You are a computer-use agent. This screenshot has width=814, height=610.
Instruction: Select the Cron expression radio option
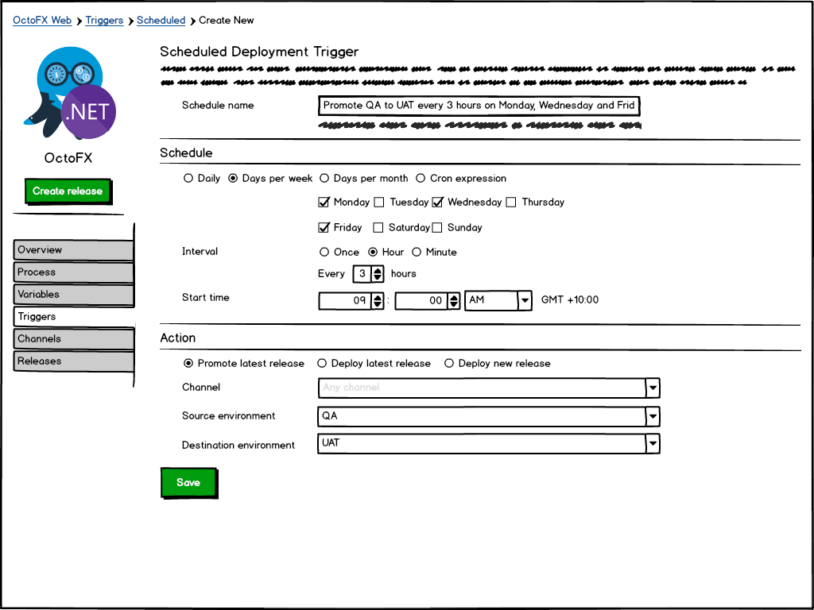click(x=421, y=179)
